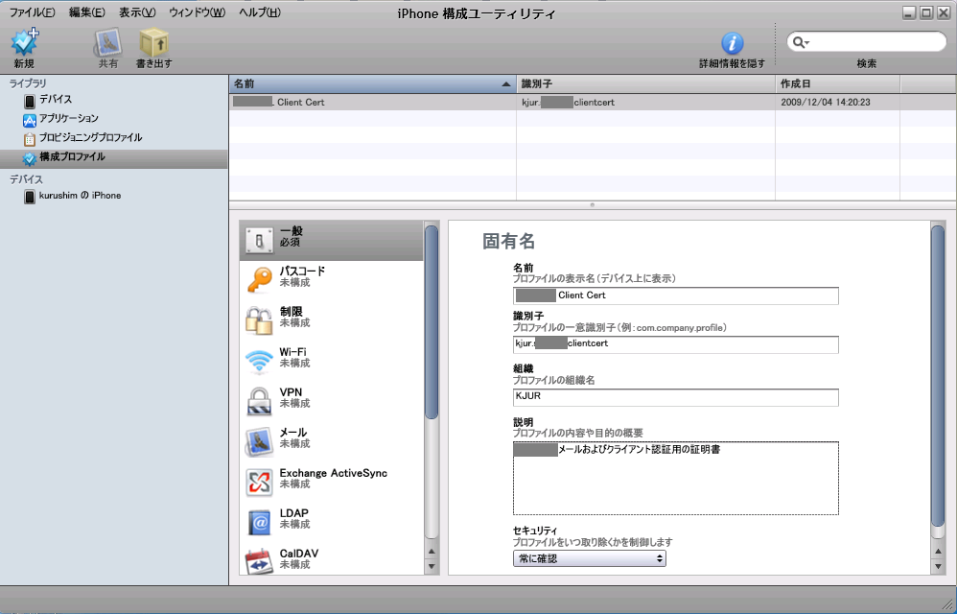Click the payload list scrollbar thumb
This screenshot has height=614, width=957.
pyautogui.click(x=431, y=322)
